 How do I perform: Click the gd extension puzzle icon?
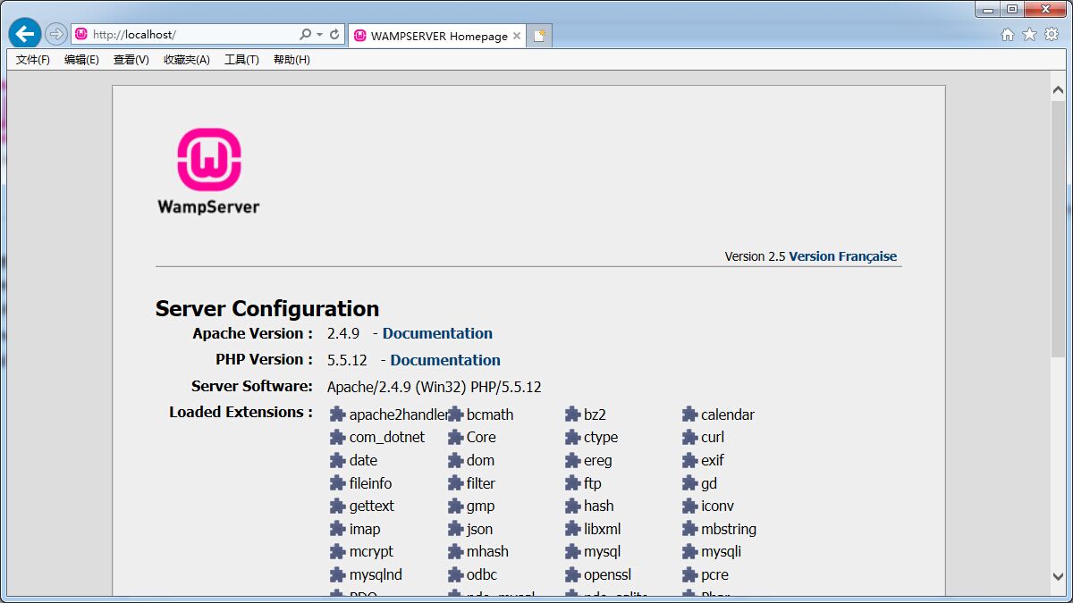point(689,483)
